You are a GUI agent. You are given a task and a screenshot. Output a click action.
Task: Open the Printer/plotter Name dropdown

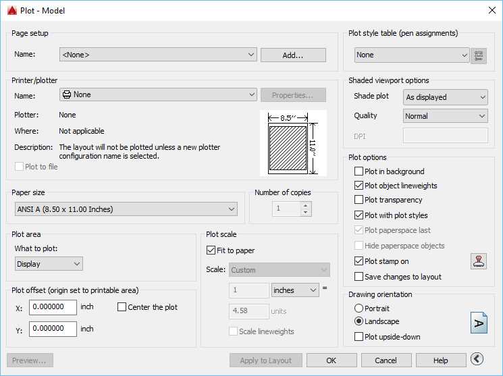(158, 95)
